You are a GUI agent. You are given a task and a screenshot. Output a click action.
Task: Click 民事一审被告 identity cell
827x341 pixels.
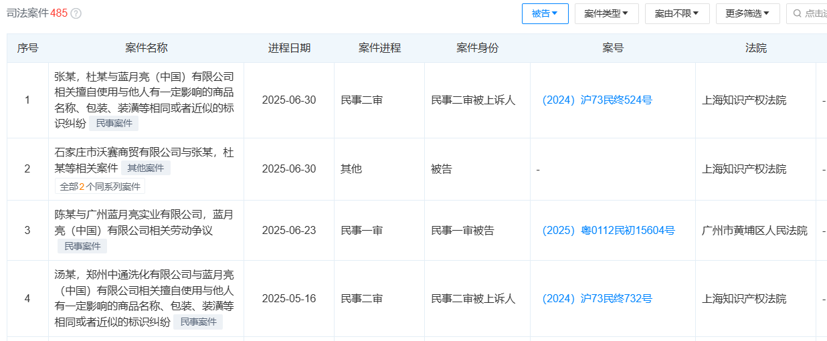click(463, 231)
